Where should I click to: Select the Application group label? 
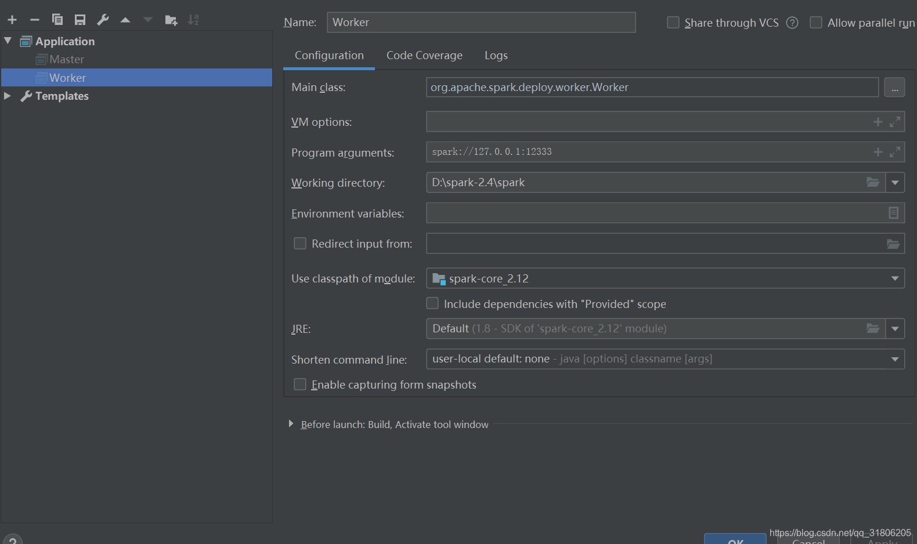(x=65, y=41)
